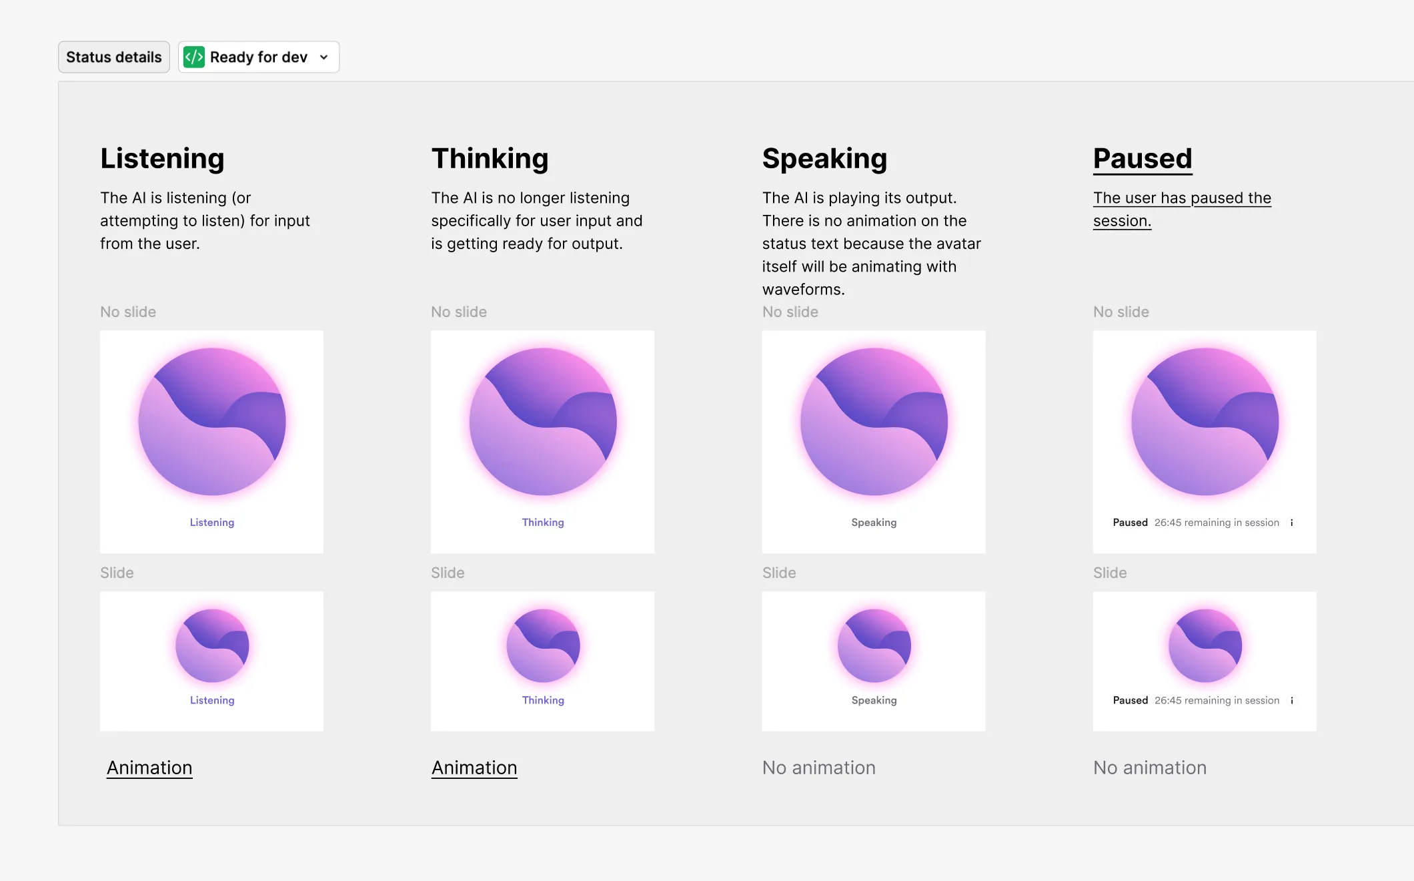Click 'No slide' label above Speaking card
1414x881 pixels.
790,312
